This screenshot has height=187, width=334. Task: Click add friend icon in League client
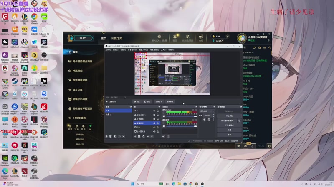255,47
